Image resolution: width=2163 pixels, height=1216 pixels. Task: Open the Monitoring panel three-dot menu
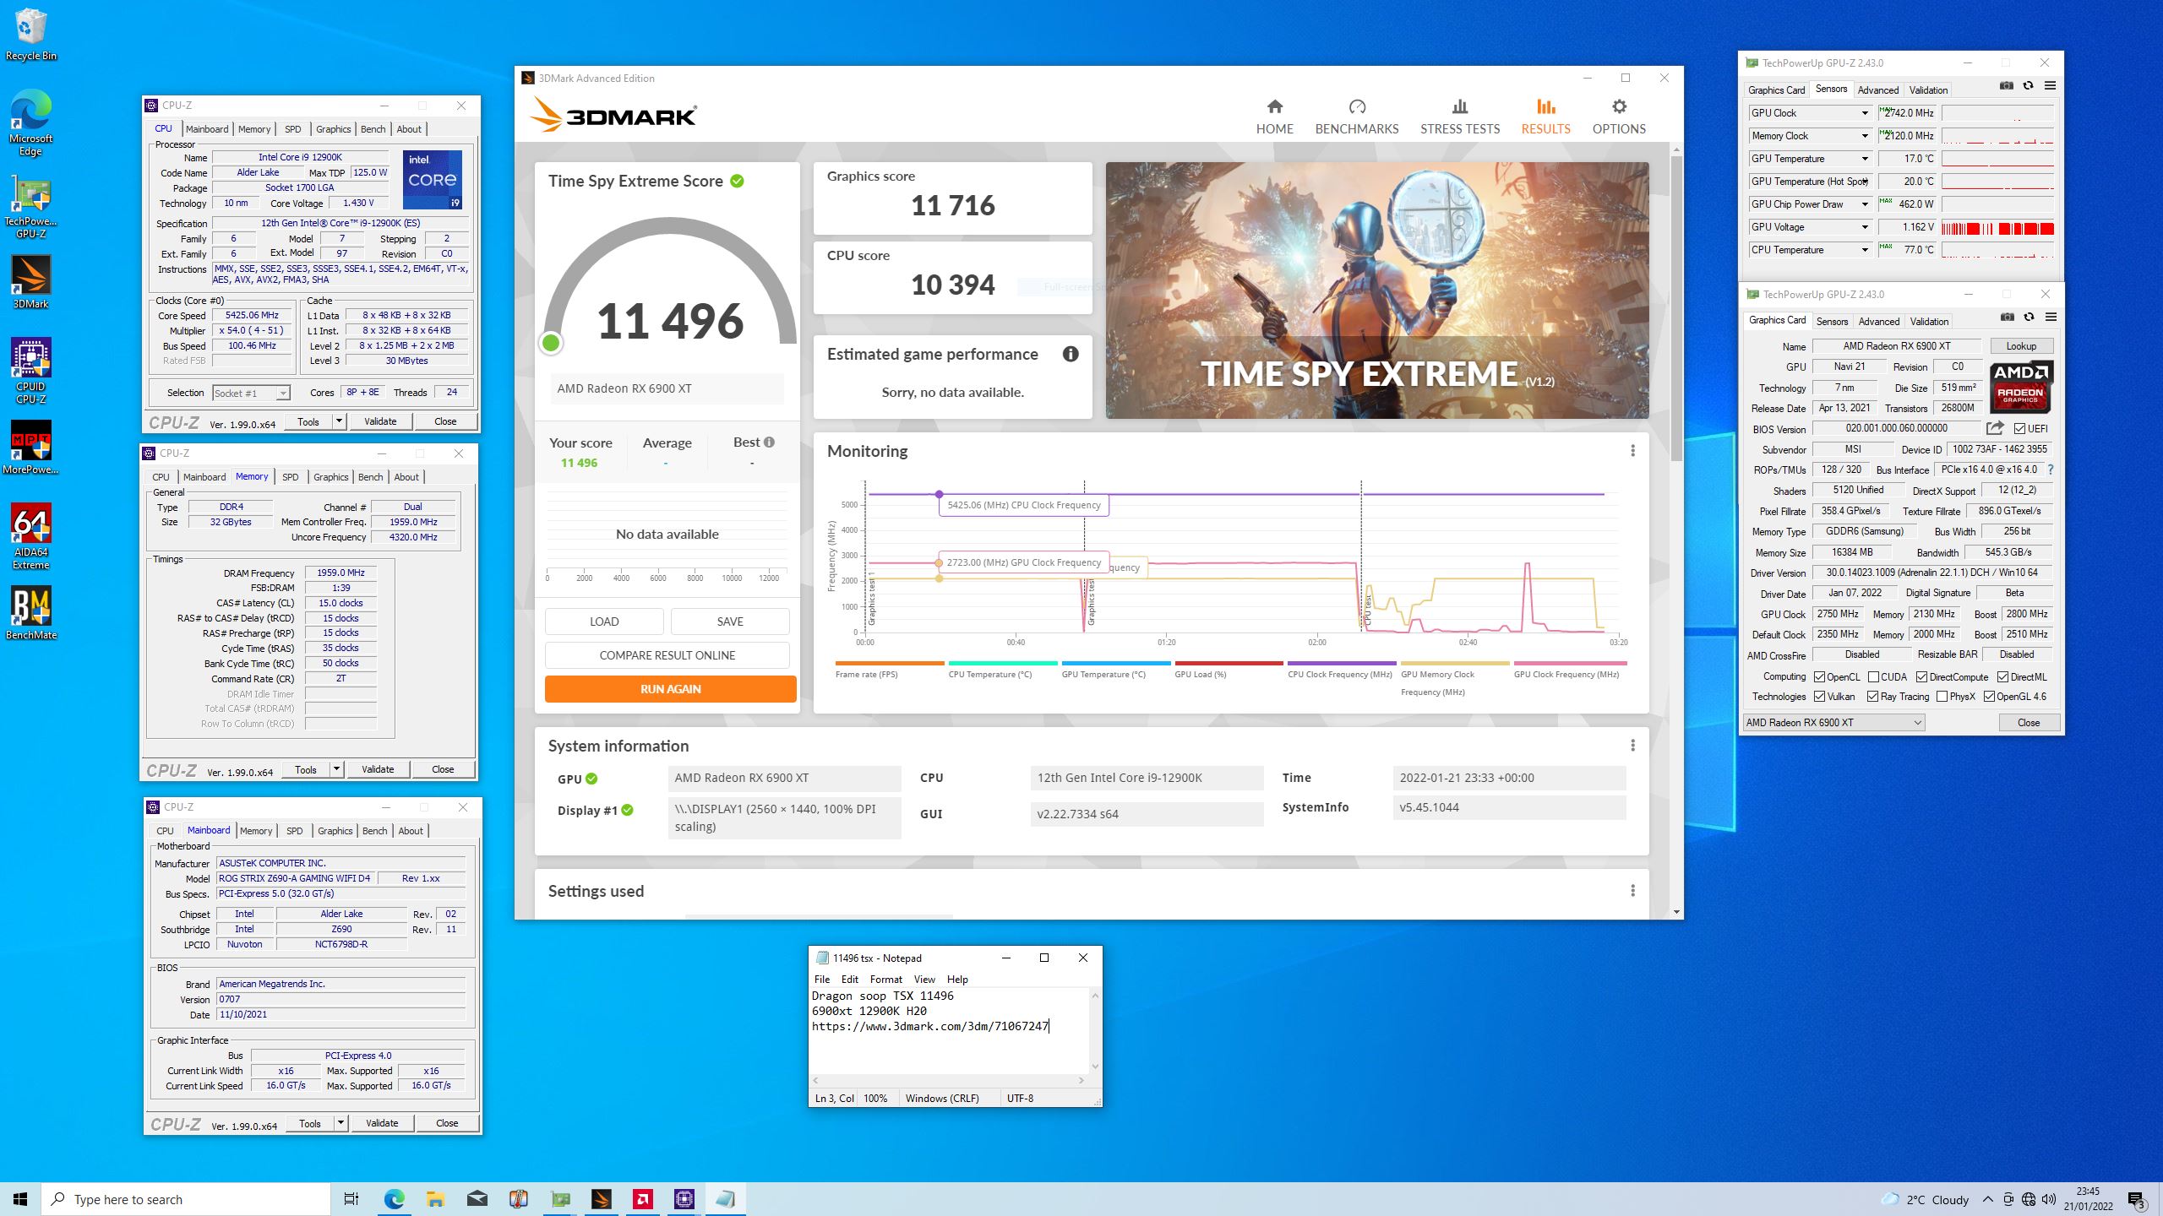tap(1632, 451)
